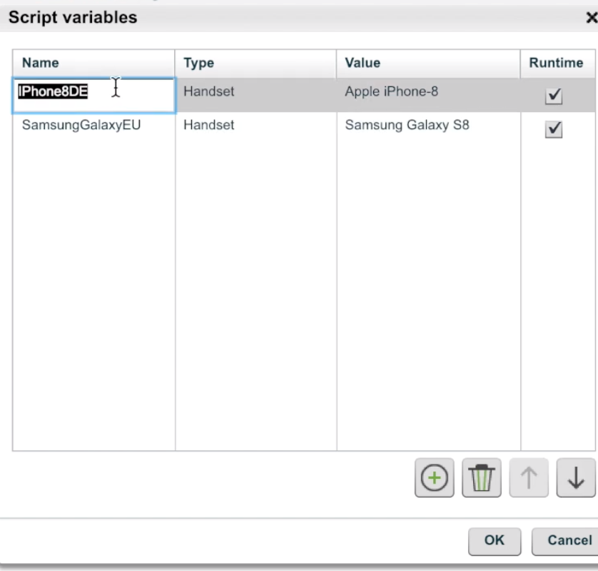
Task: Click the Name column header
Action: pos(93,63)
